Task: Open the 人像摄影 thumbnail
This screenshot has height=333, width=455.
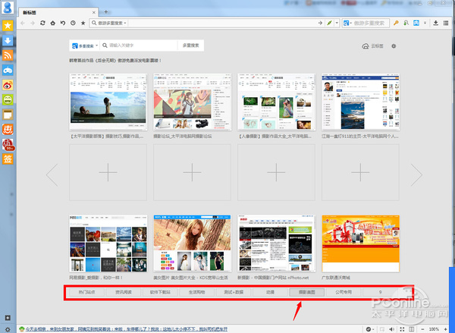Action: click(x=276, y=102)
